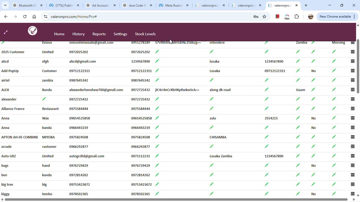Open password manager key icon
This screenshot has width=360, height=202.
click(x=256, y=17)
